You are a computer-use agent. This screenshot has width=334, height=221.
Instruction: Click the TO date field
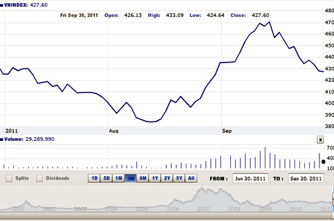pos(306,178)
